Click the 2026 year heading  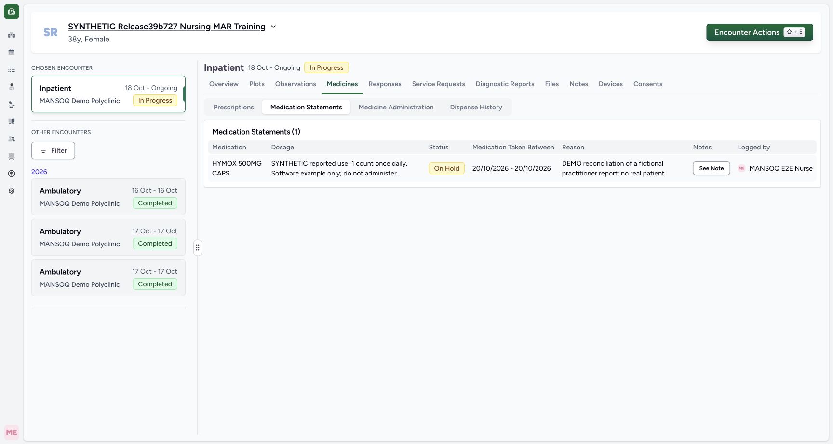click(39, 172)
